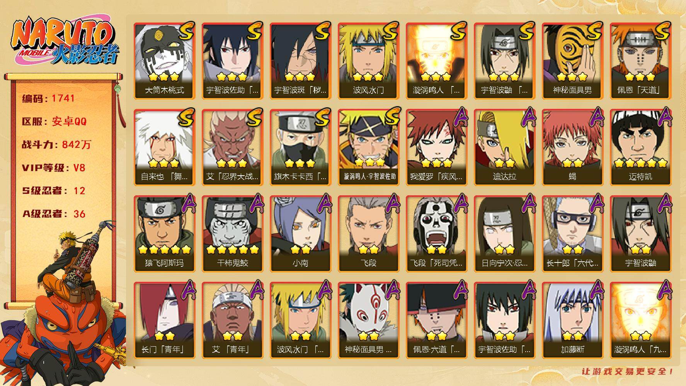Select the 小南 A-rank card
The image size is (686, 386).
(300, 234)
